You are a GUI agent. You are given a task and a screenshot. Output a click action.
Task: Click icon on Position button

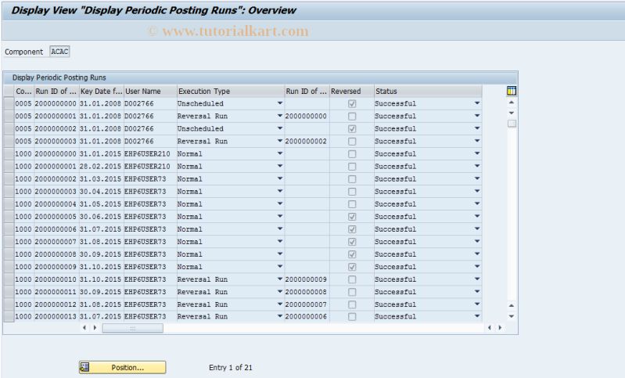click(84, 367)
